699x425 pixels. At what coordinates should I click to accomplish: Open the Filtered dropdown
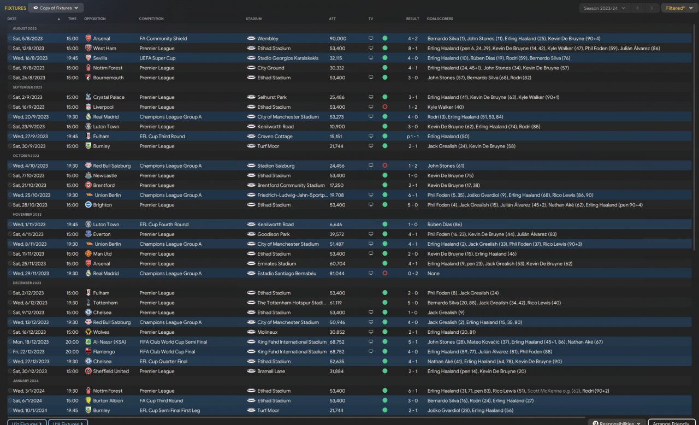(x=679, y=8)
